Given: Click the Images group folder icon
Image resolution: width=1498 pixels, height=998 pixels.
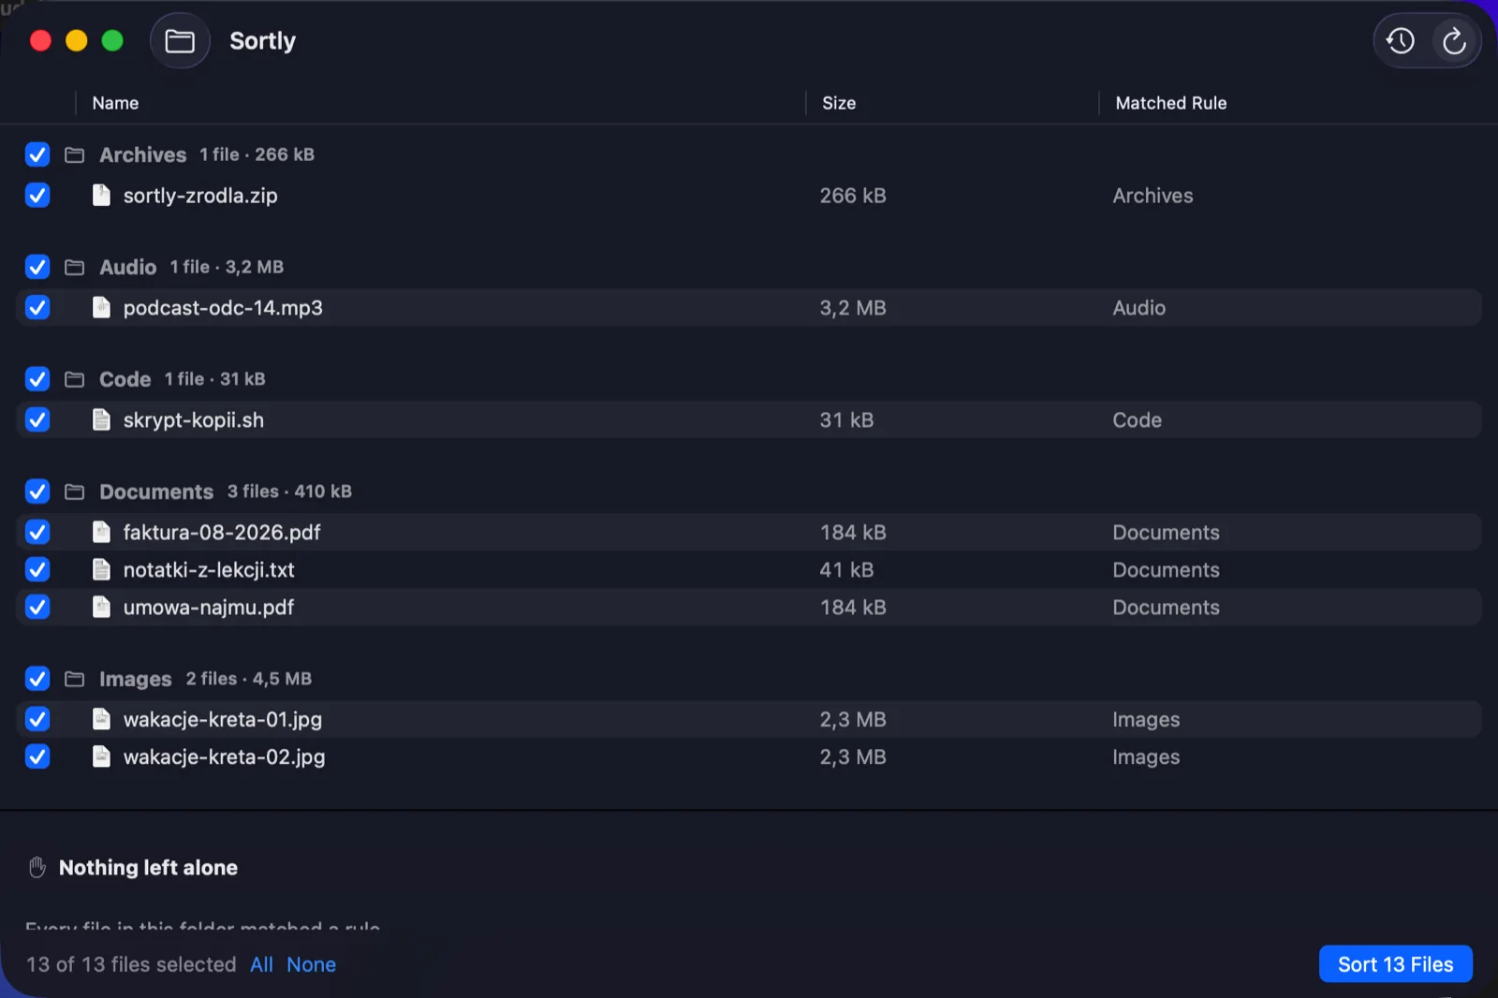Looking at the screenshot, I should 75,679.
